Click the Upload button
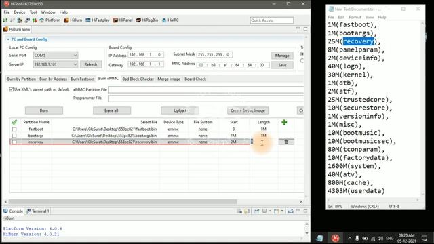The width and height of the screenshot is (434, 244). 180,110
